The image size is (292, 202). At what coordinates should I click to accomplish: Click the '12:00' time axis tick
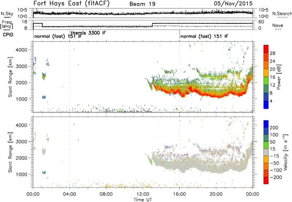[143, 194]
